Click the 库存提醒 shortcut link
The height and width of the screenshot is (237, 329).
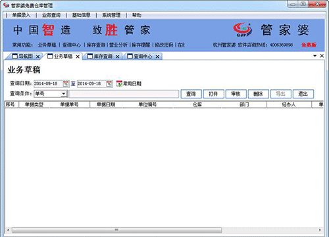pos(141,45)
